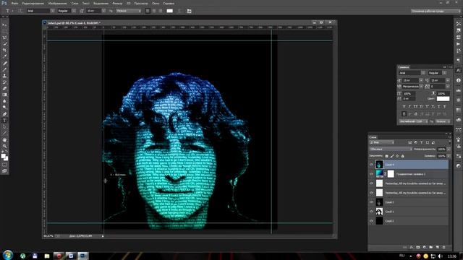This screenshot has height=260, width=463.
Task: Open the layer blend mode dropdown
Action: point(391,149)
